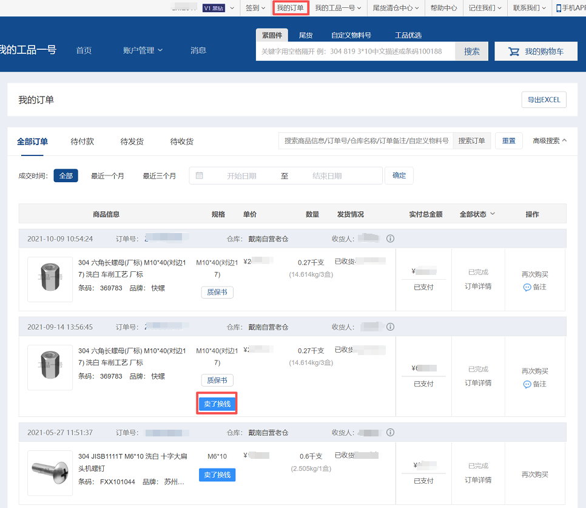The height and width of the screenshot is (508, 586).
Task: Switch to the 待发货 tab
Action: point(132,141)
